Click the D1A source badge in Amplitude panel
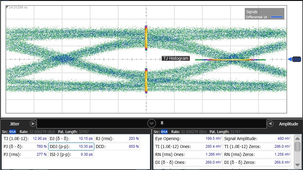 click(164, 132)
